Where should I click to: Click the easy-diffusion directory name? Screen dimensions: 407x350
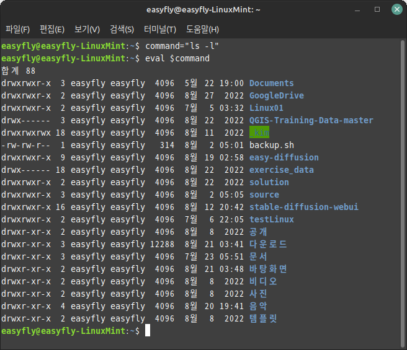(x=284, y=157)
